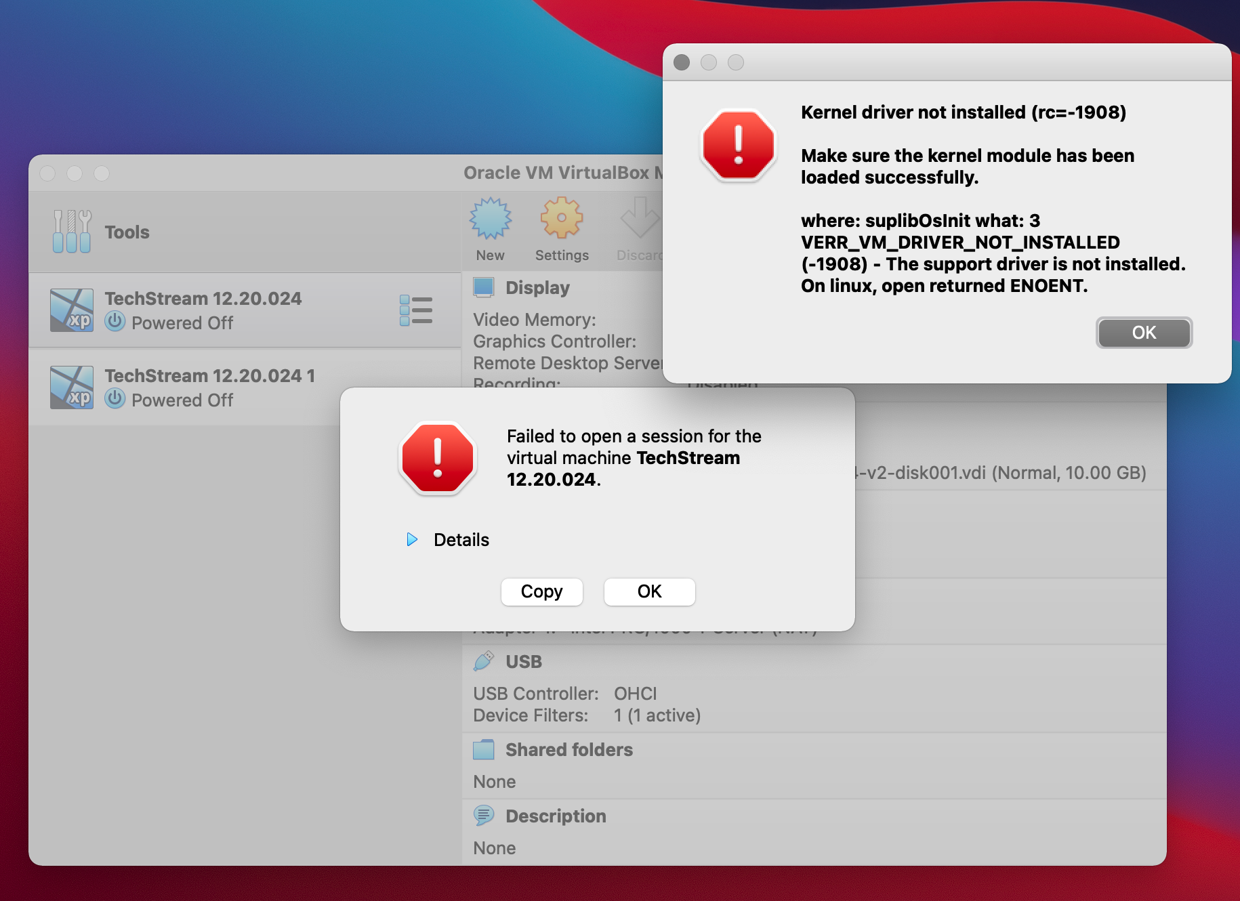Click the '1 (1 active)' device filters value
This screenshot has width=1240, height=901.
click(657, 715)
